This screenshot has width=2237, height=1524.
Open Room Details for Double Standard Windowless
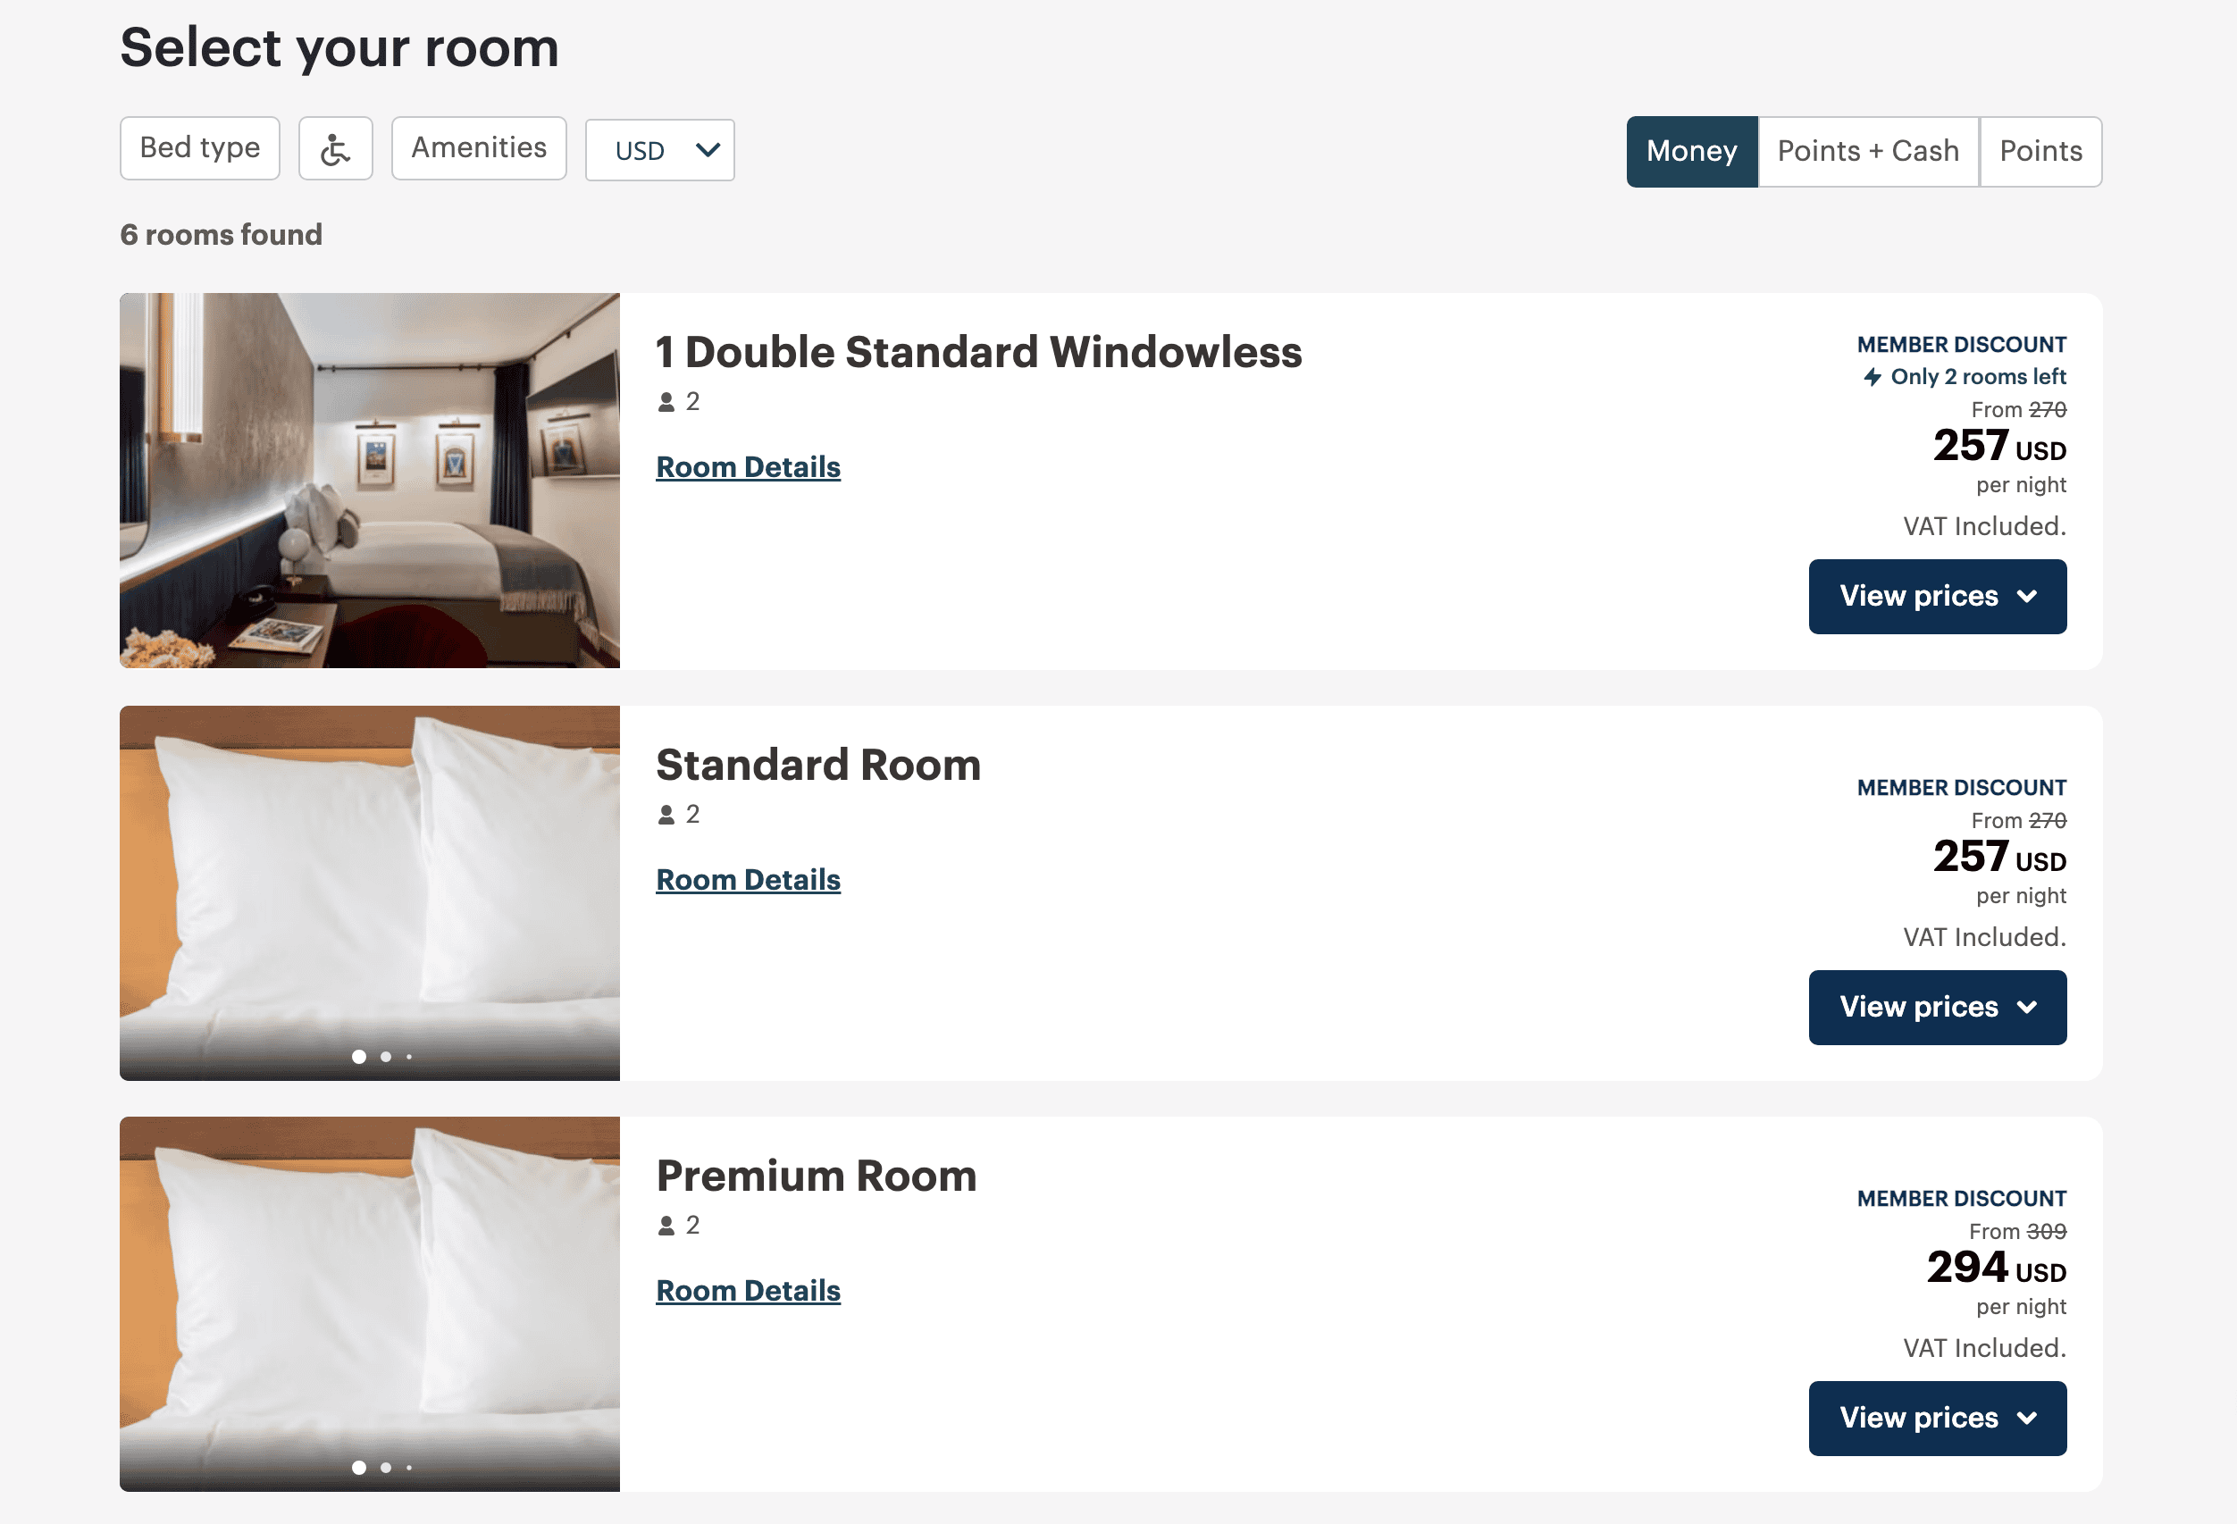(748, 467)
